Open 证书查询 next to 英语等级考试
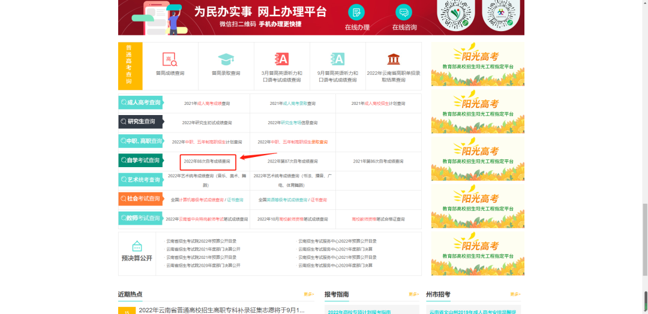Viewport: 648px width, 314px height. 319,200
